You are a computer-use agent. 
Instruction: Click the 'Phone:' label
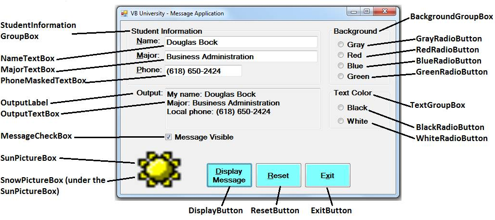click(149, 70)
